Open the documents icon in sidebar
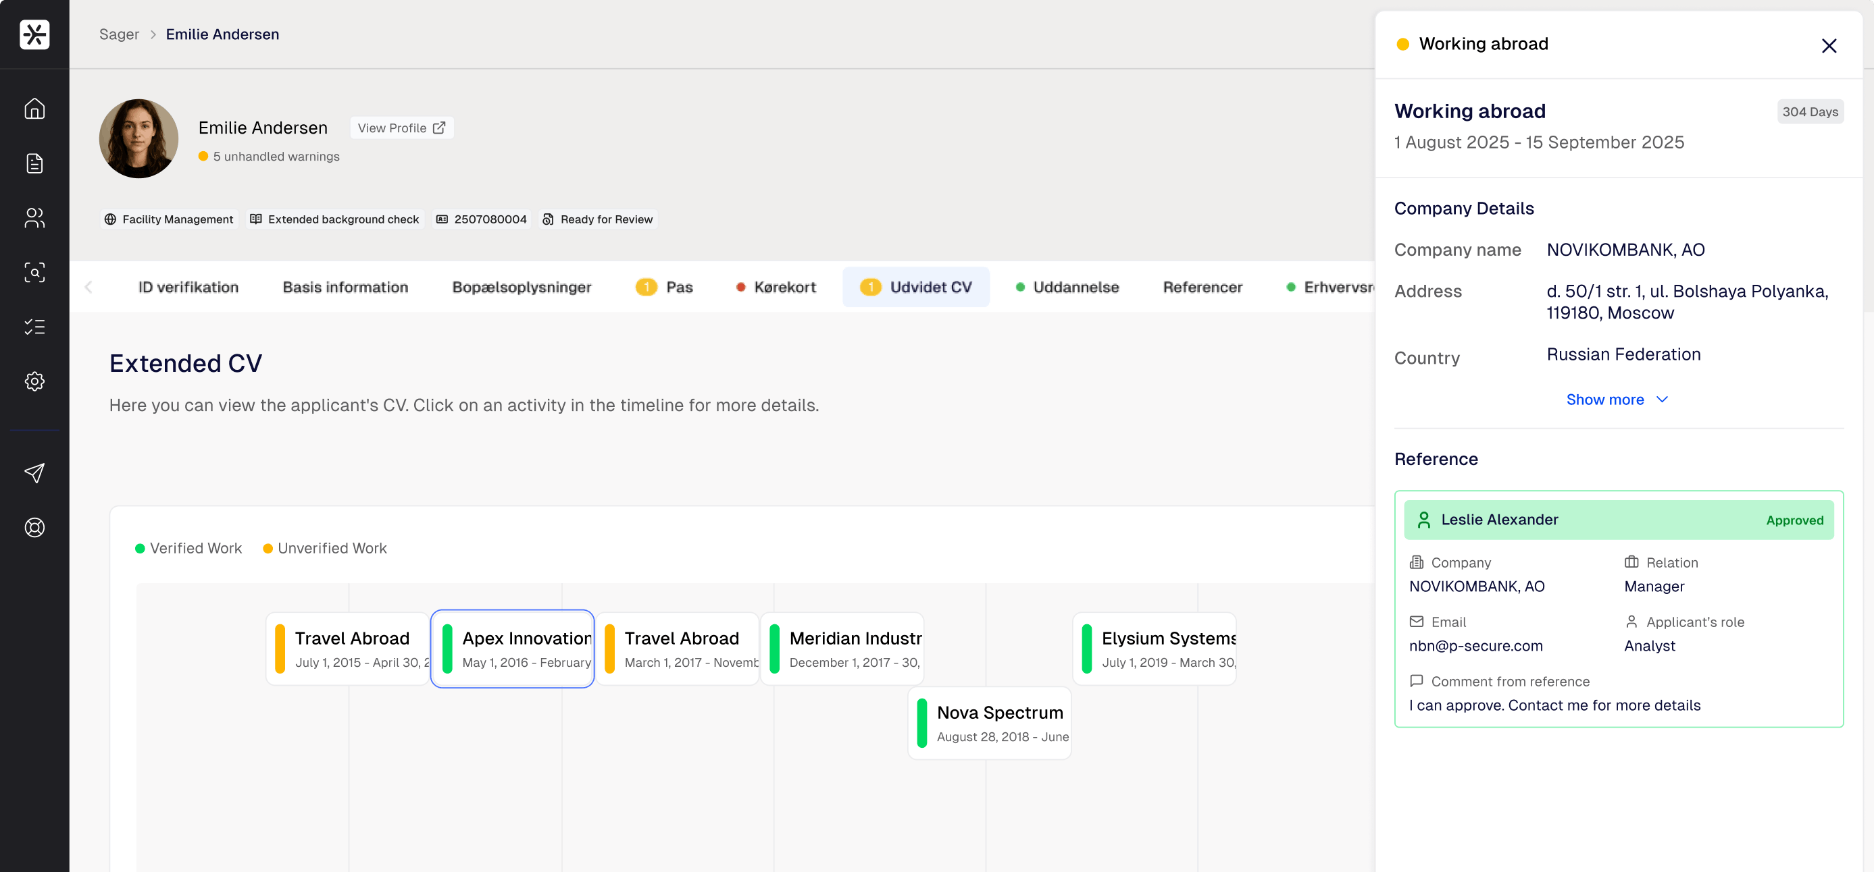The width and height of the screenshot is (1874, 872). pyautogui.click(x=34, y=163)
